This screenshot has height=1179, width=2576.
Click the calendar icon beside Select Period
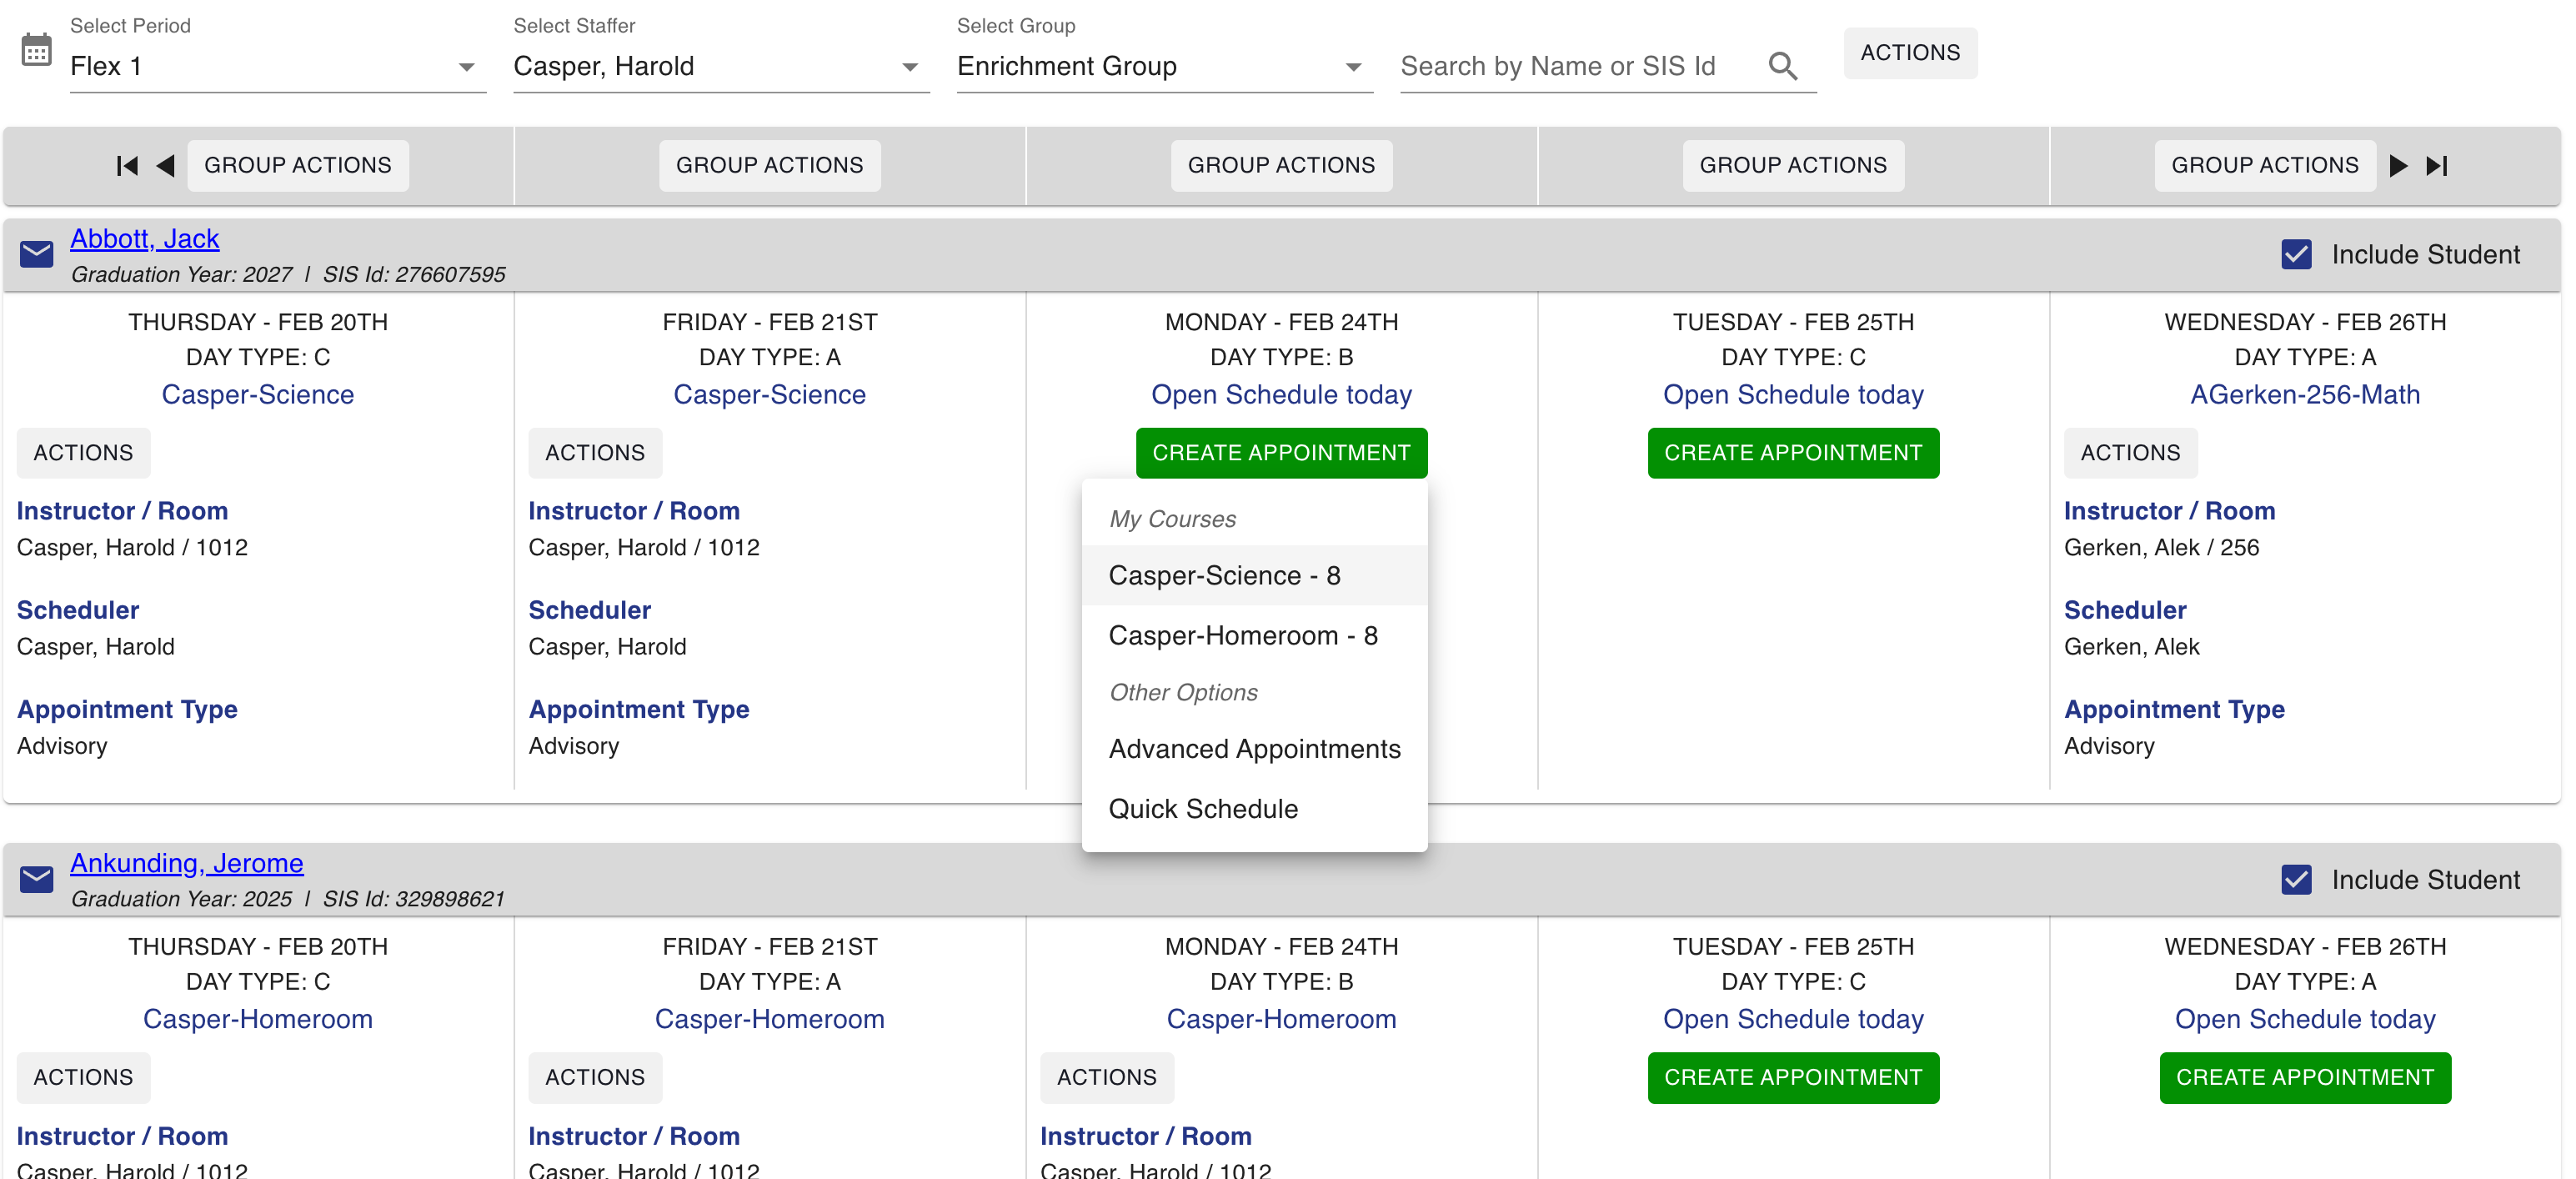(37, 50)
